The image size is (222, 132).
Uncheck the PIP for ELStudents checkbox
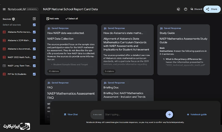(34, 74)
